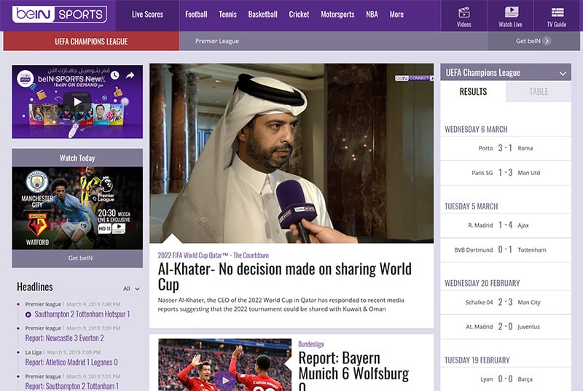Open Report: Atletico Madrid 1 Leganes 0
The height and width of the screenshot is (391, 583).
pos(71,363)
